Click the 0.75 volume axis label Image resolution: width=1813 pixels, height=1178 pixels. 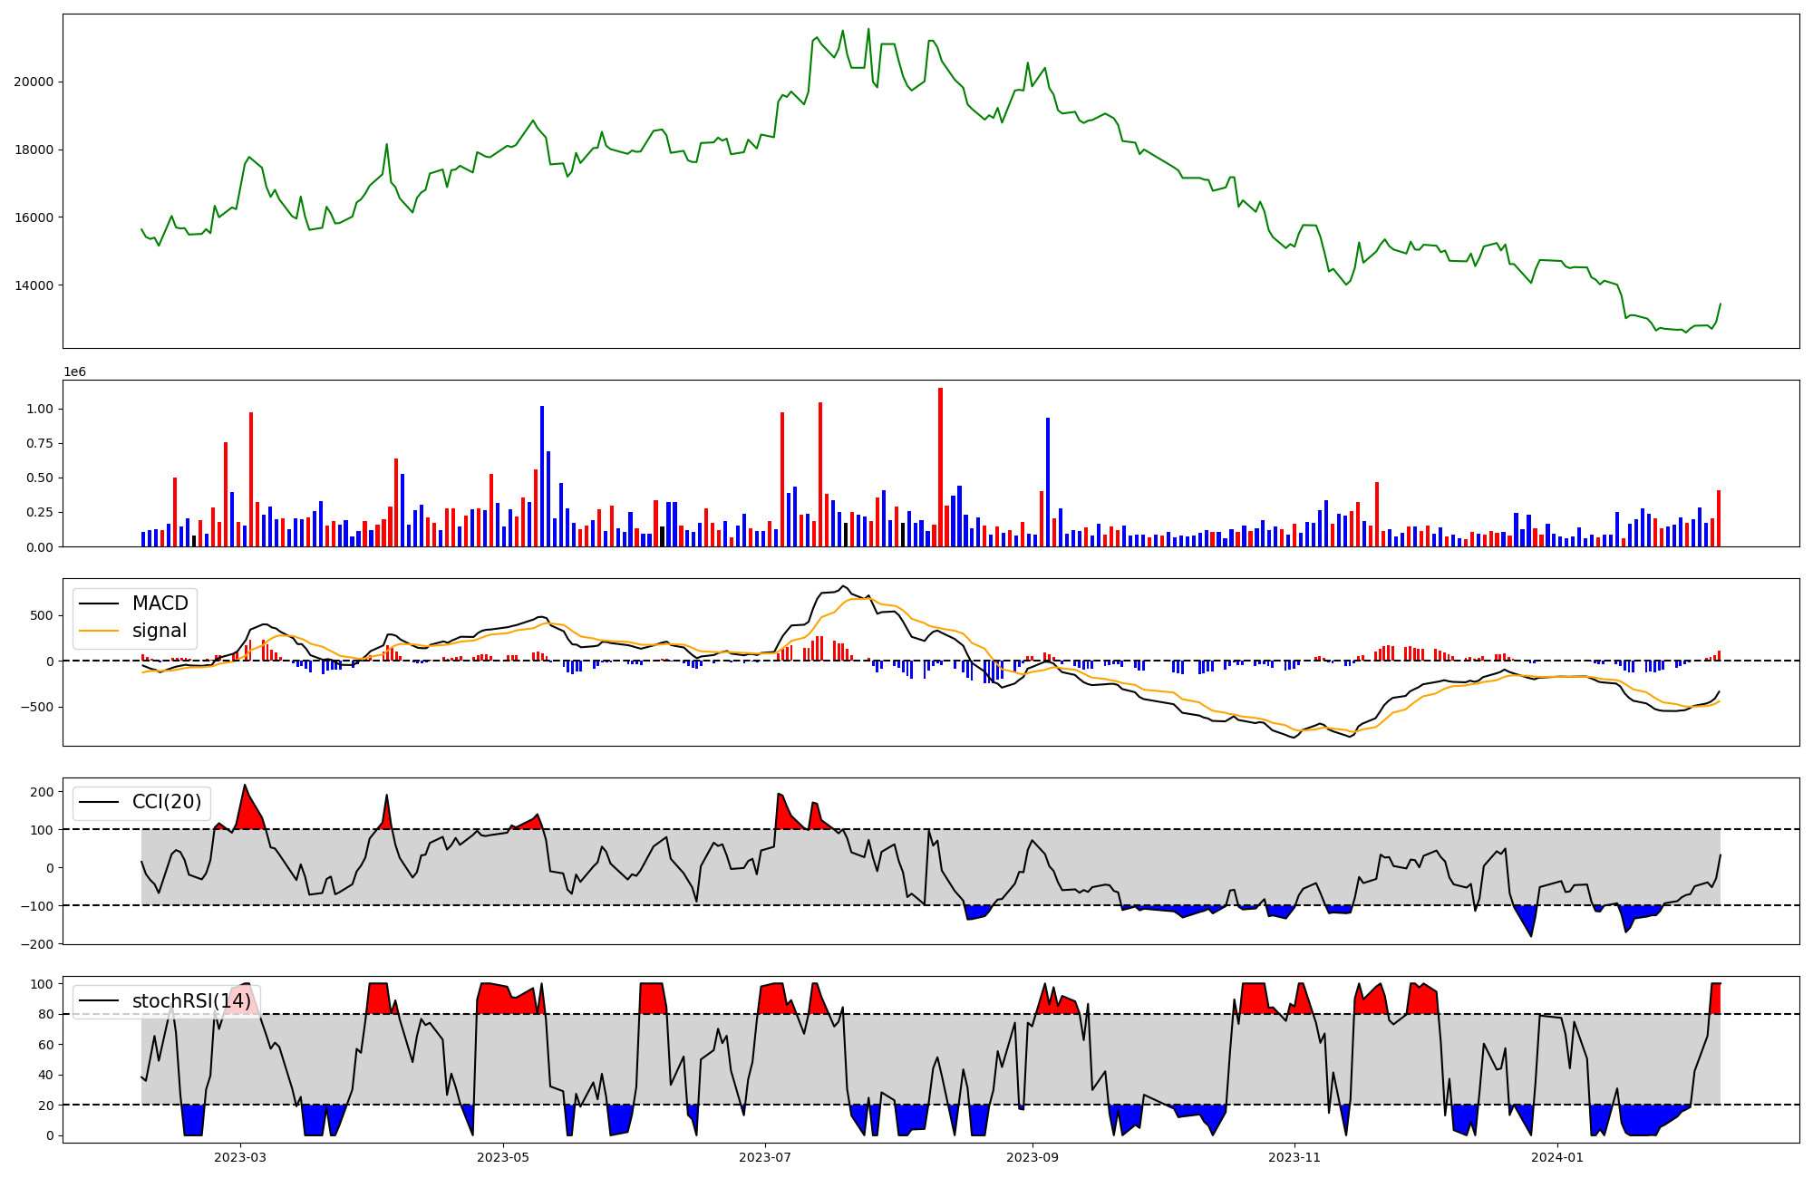[40, 443]
